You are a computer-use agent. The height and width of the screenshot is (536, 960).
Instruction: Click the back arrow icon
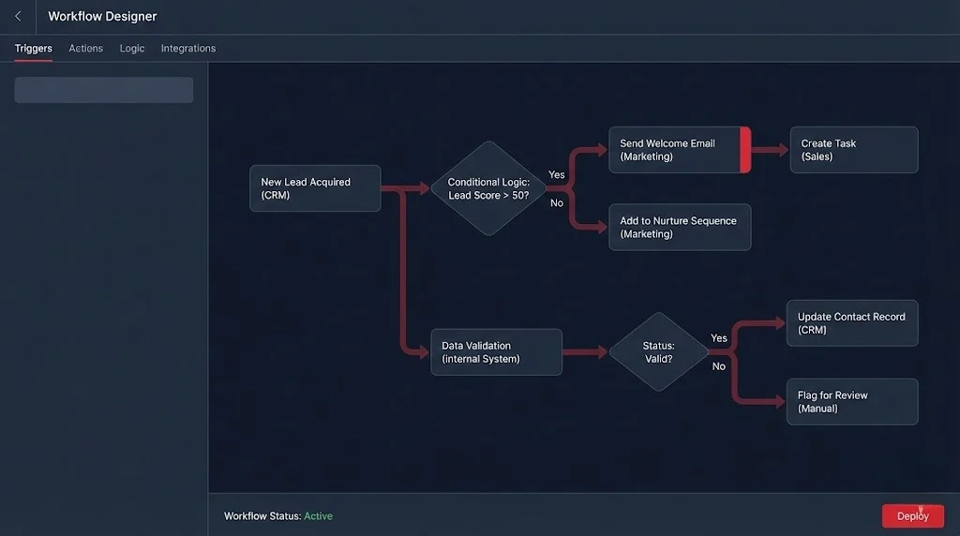pos(18,16)
